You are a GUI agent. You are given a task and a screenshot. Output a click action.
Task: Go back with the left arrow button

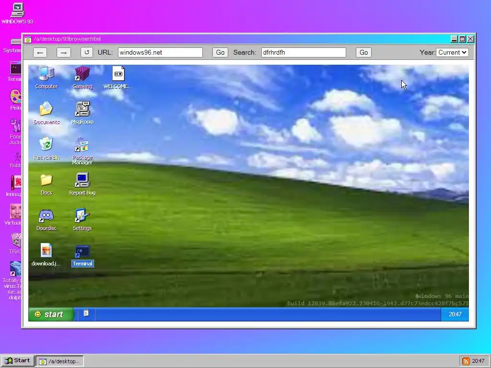[x=40, y=53]
